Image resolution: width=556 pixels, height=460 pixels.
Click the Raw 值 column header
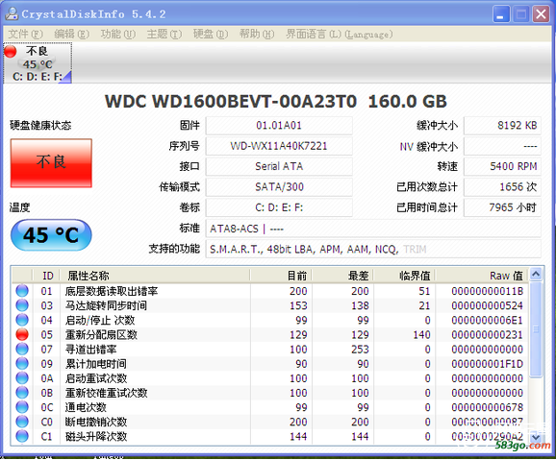pos(482,276)
